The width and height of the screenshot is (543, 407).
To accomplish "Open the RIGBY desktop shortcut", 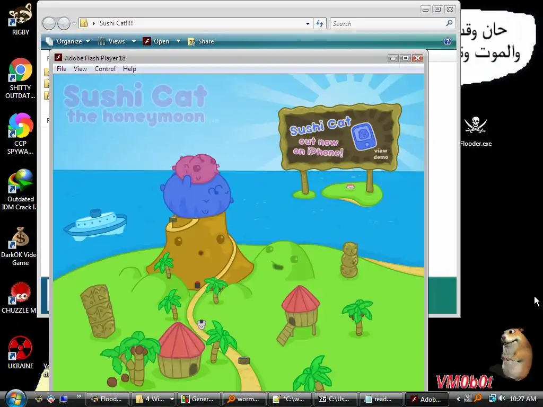I will 21,19.
